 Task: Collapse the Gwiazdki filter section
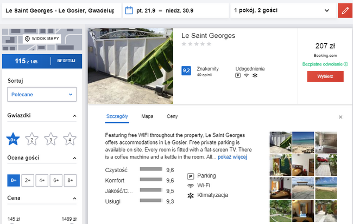tap(74, 116)
